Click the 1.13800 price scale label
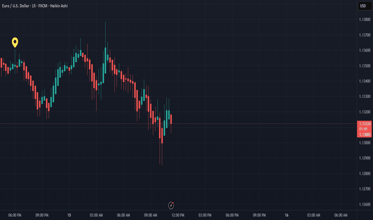This screenshot has height=220, width=373. click(x=365, y=20)
